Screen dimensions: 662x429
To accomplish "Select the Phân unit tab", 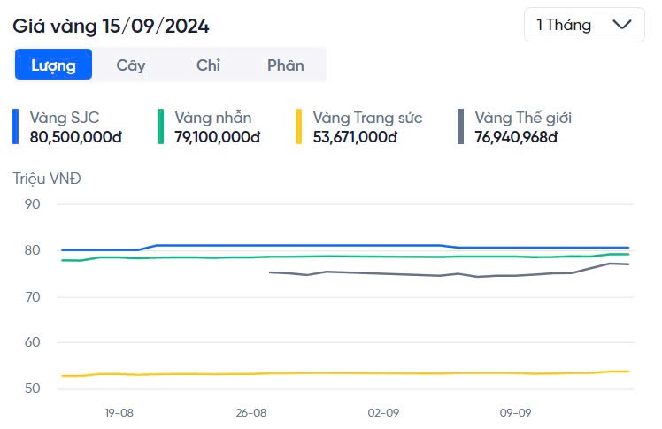I will [285, 65].
